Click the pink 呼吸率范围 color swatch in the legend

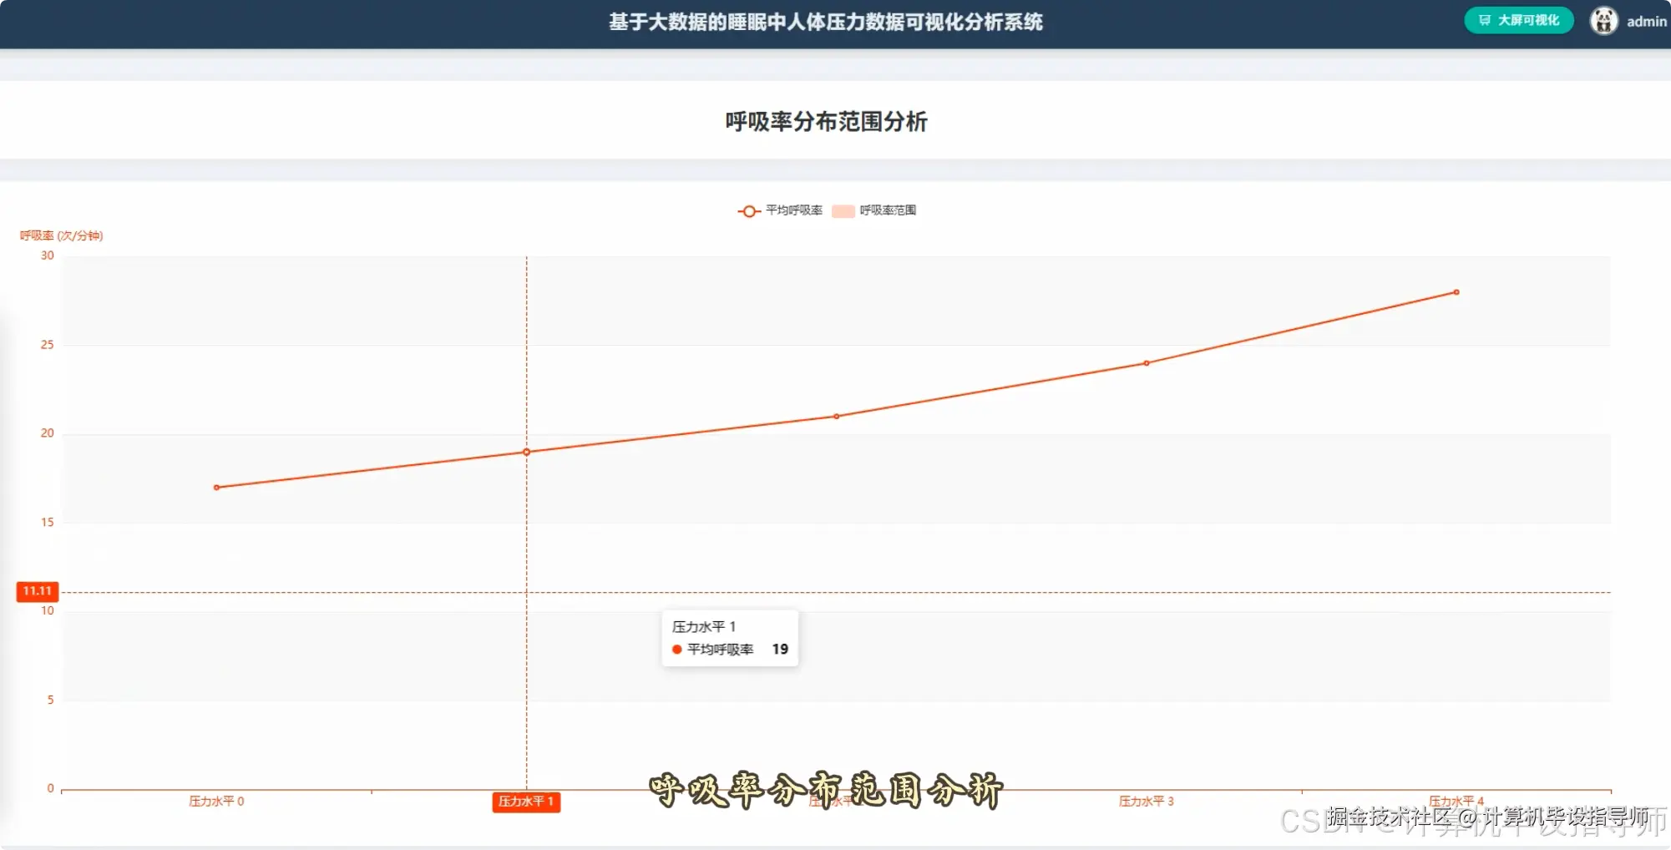click(843, 210)
